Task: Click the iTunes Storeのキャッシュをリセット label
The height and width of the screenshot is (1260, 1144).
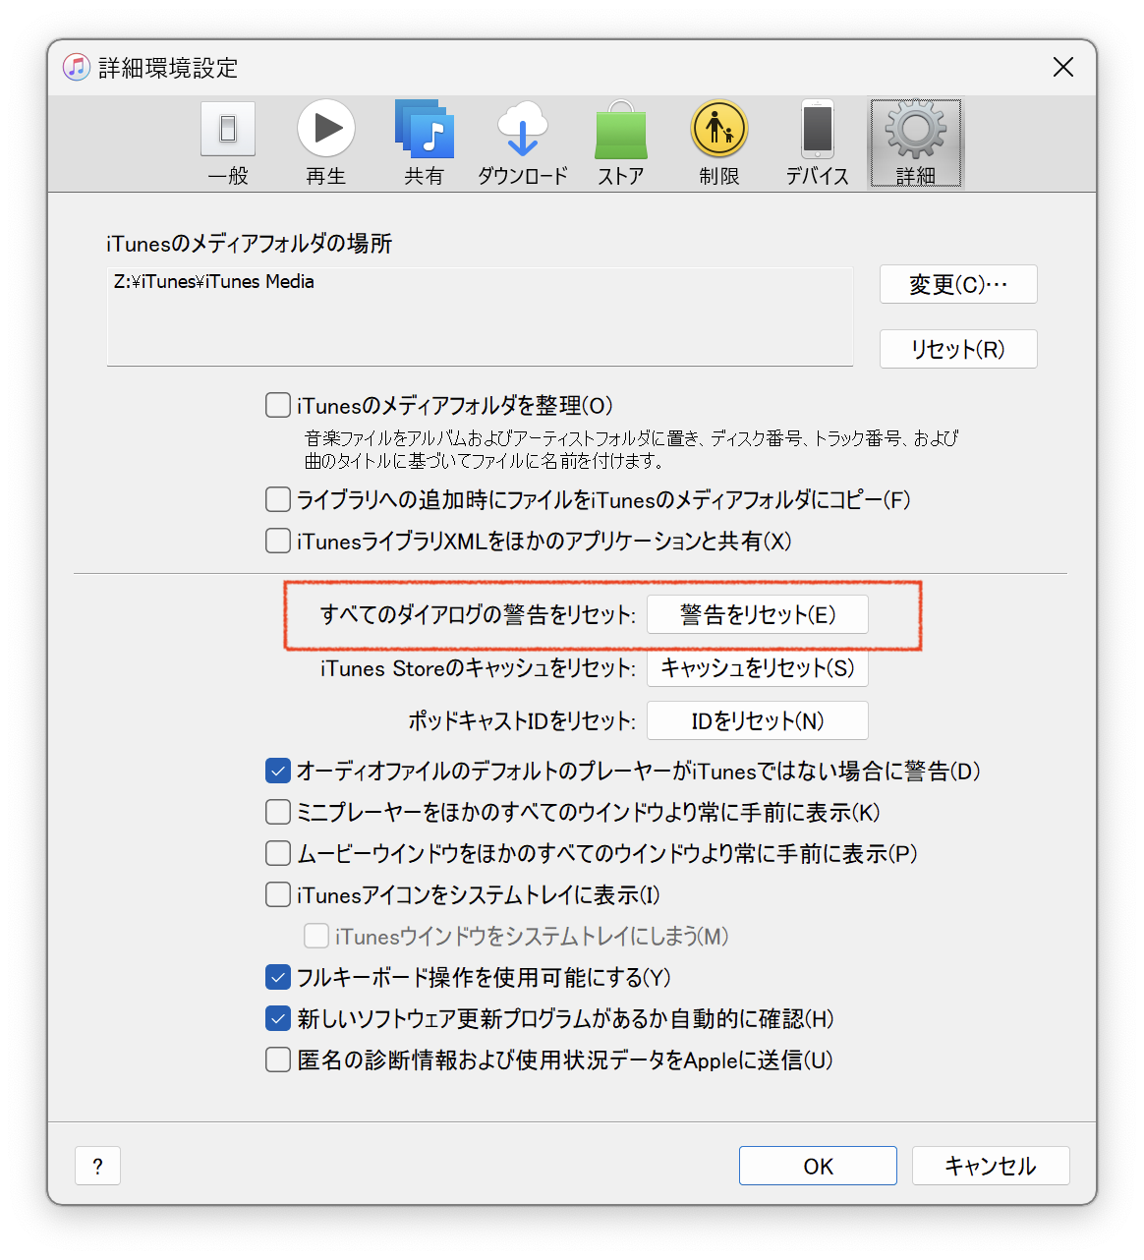Action: point(479,667)
